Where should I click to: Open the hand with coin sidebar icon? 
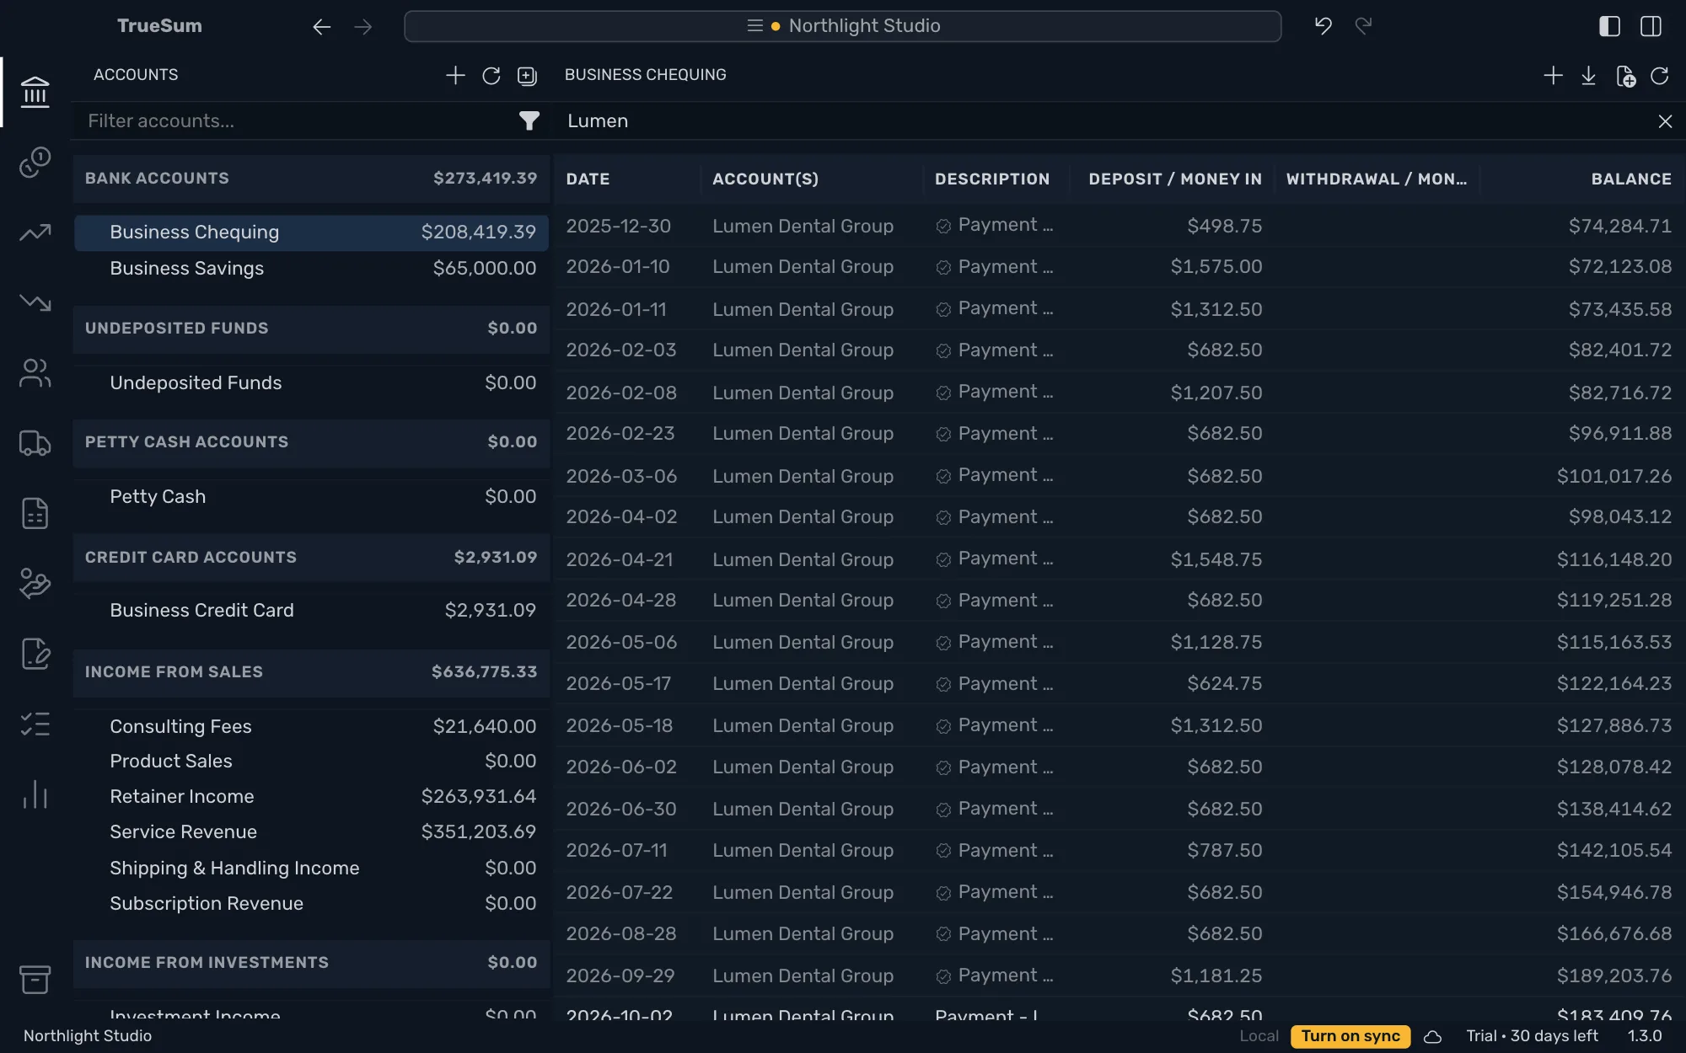click(x=35, y=583)
